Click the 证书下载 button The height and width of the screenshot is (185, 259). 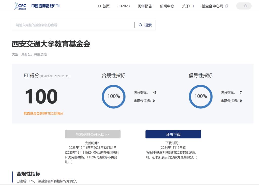coord(173,134)
